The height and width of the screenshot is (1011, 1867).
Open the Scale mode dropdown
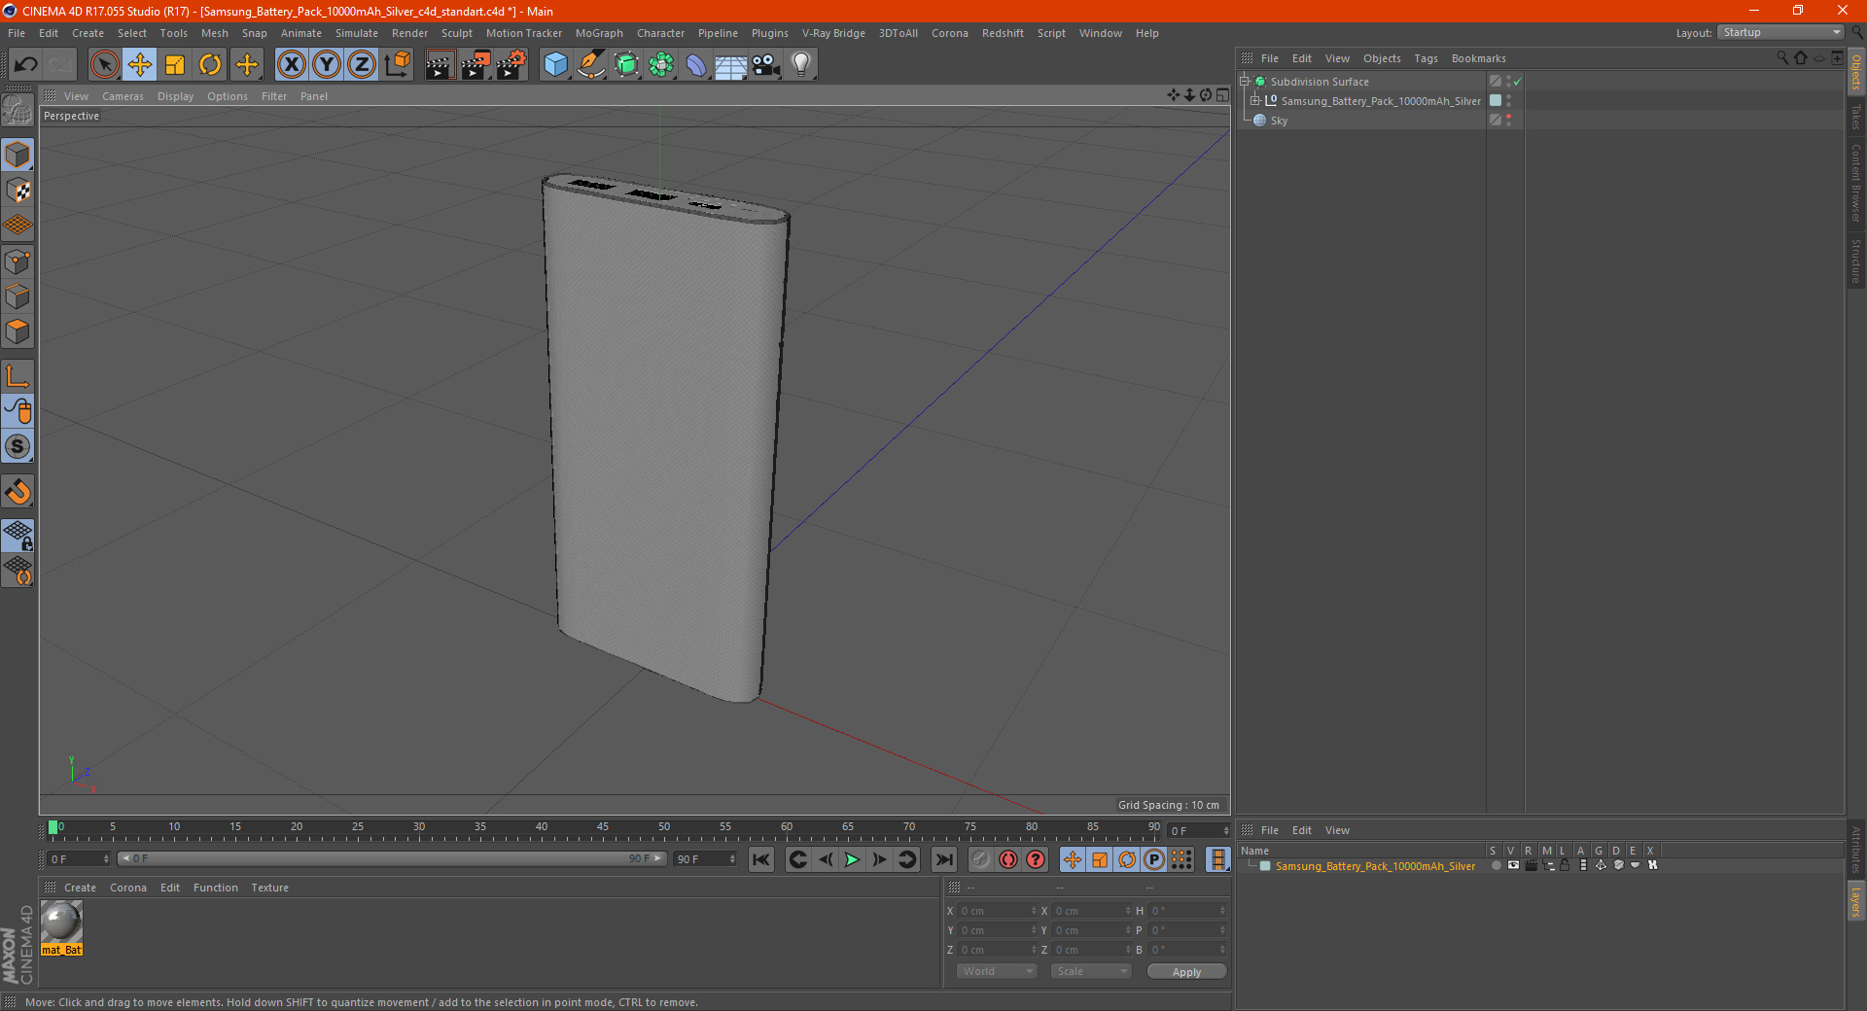[1090, 971]
